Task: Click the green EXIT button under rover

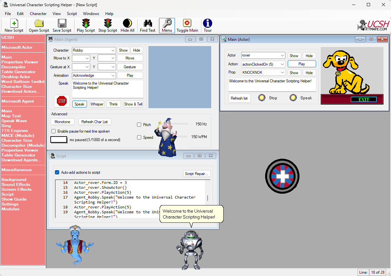Action: tap(364, 100)
